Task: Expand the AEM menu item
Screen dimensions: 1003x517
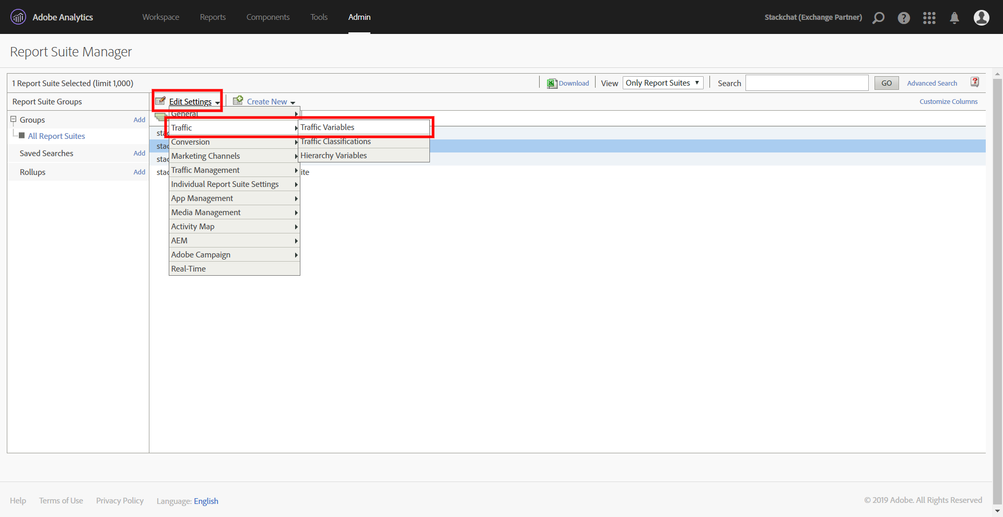Action: click(x=234, y=241)
